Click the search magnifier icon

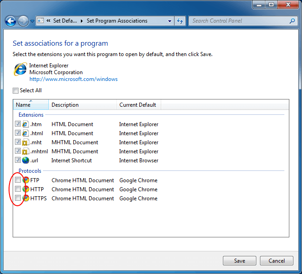coord(292,21)
